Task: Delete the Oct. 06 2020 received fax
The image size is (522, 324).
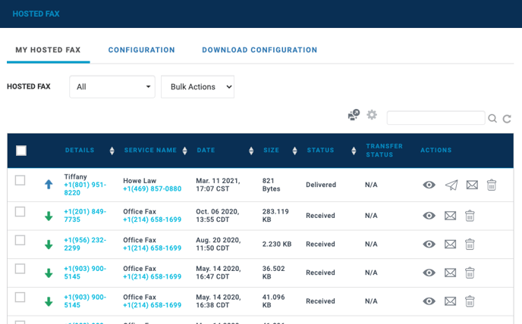Action: [x=470, y=216]
